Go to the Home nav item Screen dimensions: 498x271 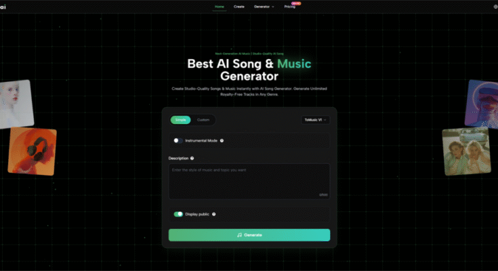point(219,7)
